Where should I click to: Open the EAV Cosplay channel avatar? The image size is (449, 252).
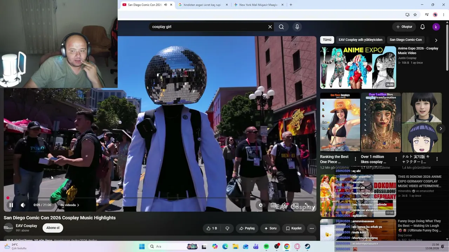pyautogui.click(x=8, y=227)
